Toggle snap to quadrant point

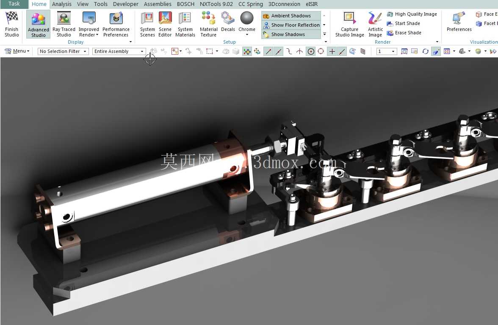point(321,51)
